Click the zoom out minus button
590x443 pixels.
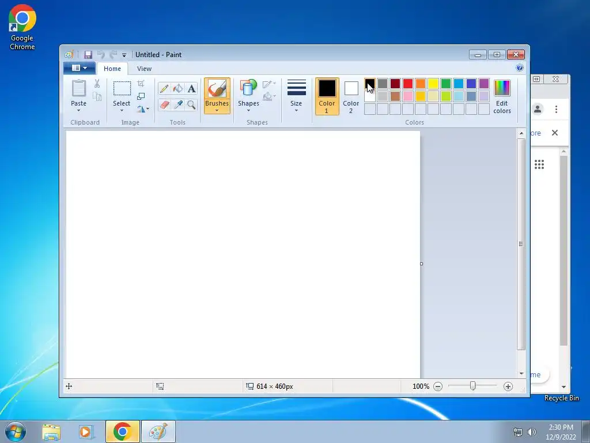(x=438, y=386)
